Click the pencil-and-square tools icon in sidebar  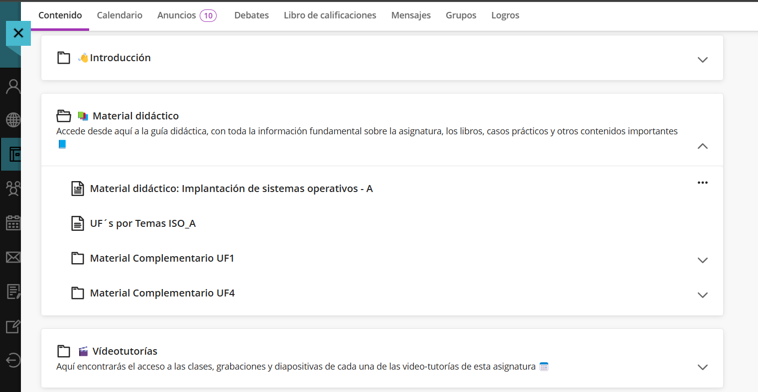click(x=13, y=326)
